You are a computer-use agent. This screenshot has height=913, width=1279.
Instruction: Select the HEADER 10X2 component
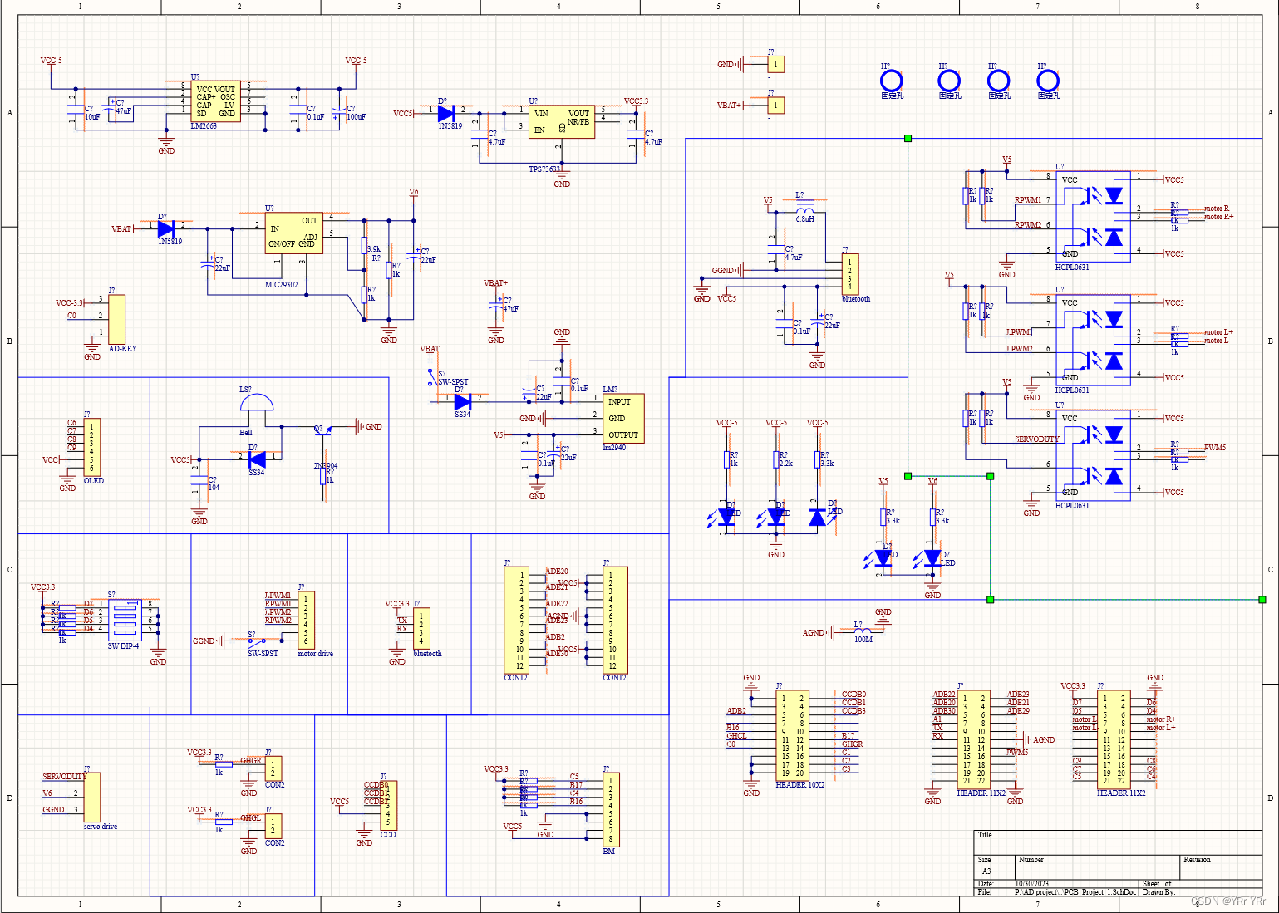click(793, 735)
